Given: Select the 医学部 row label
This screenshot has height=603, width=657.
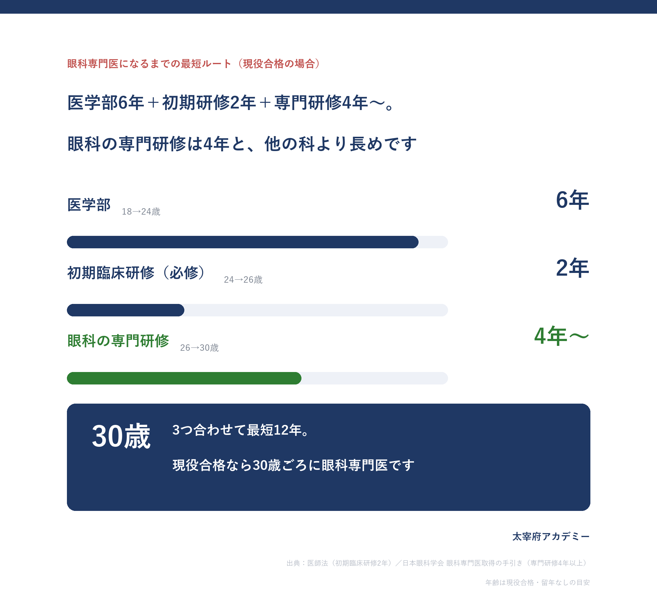Looking at the screenshot, I should [x=89, y=205].
